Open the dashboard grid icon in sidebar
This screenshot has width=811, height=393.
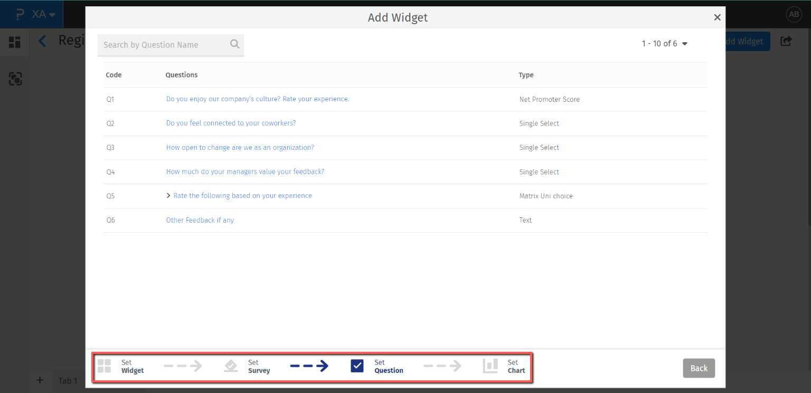point(15,42)
